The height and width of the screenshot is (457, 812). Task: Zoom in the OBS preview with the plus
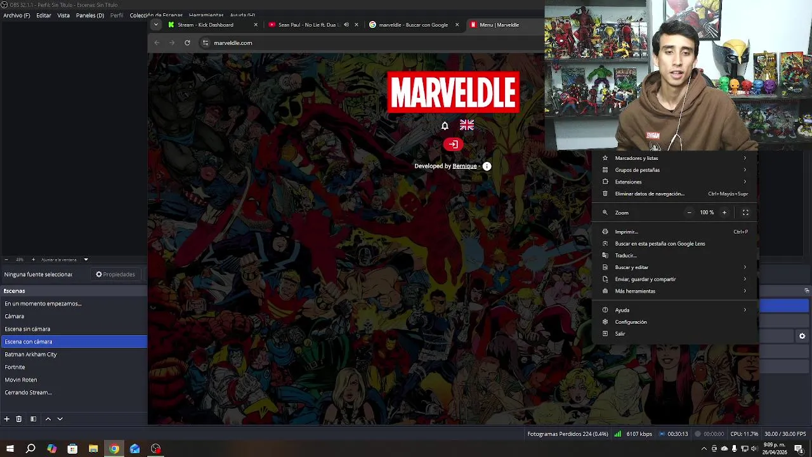coord(34,260)
